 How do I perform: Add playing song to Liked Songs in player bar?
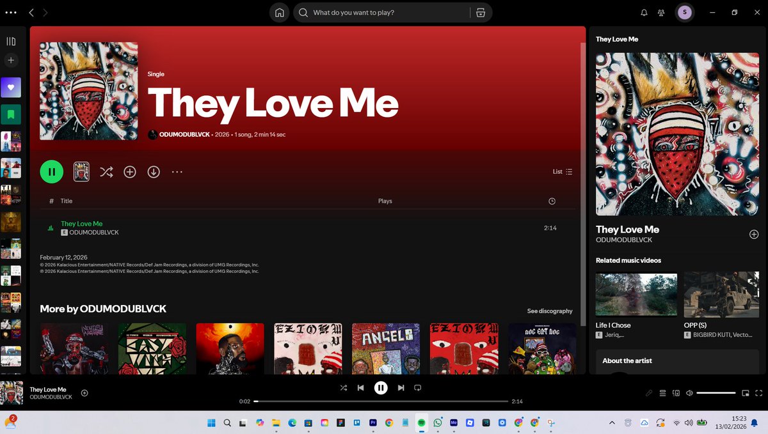(x=84, y=392)
